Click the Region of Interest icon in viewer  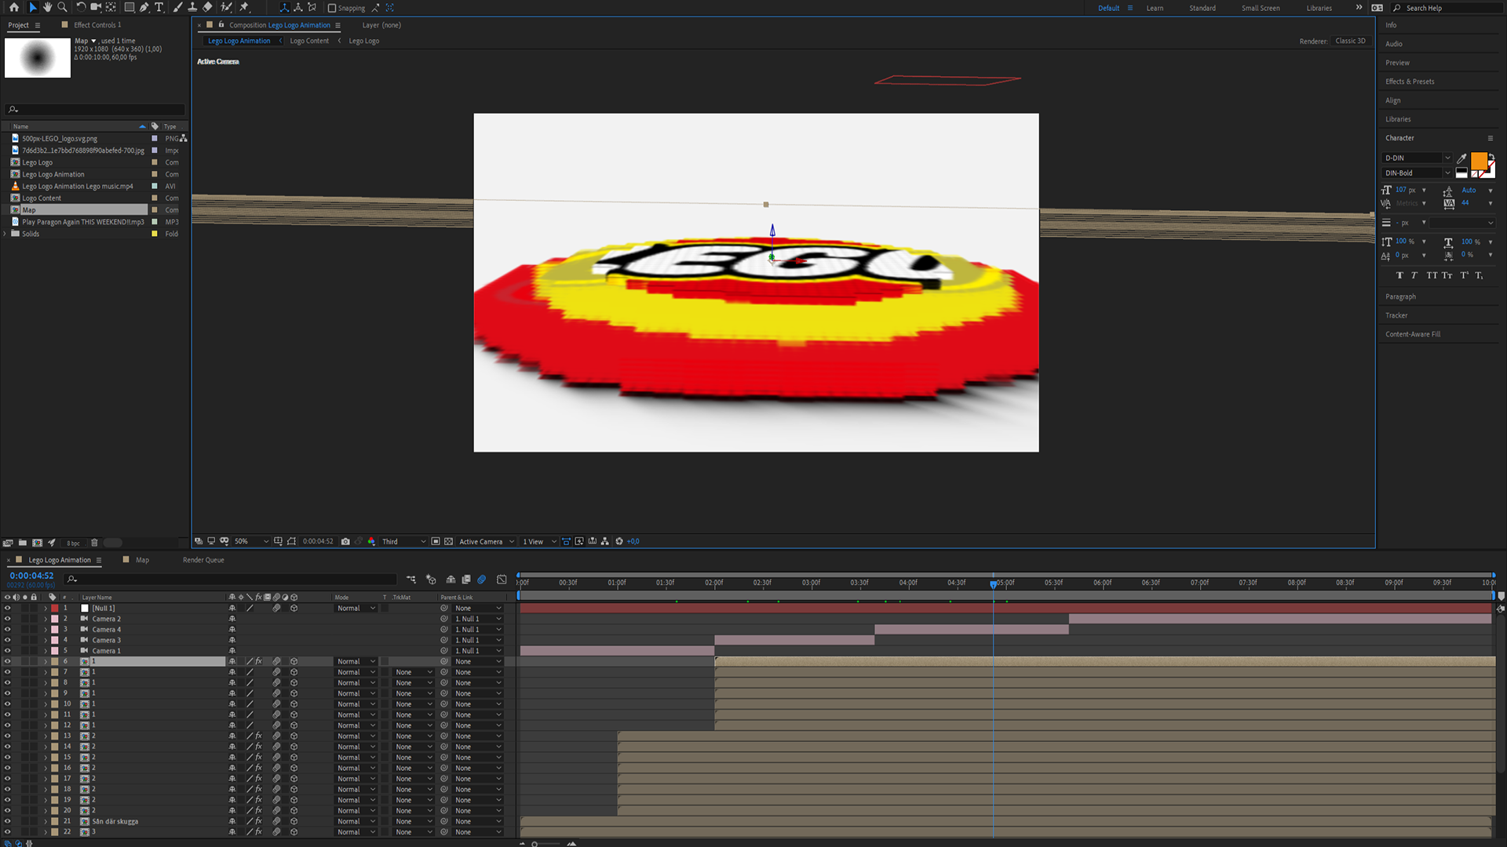(436, 541)
